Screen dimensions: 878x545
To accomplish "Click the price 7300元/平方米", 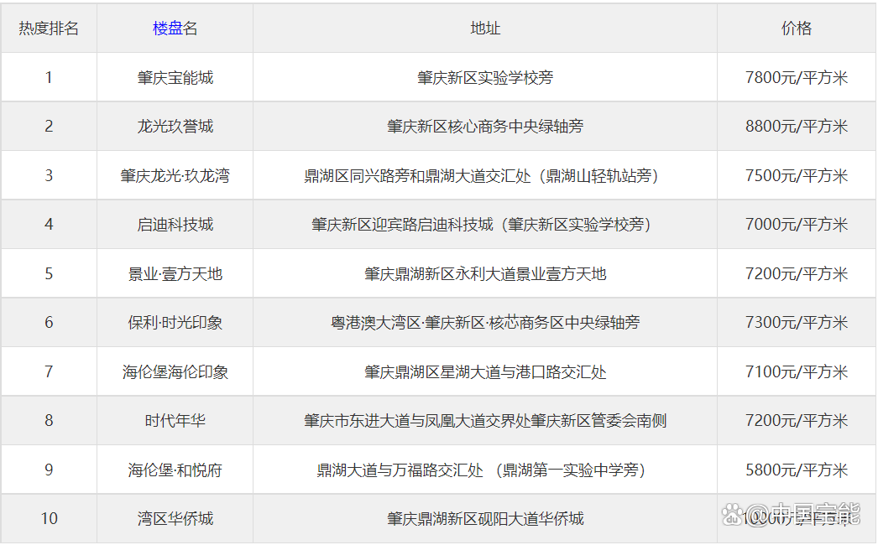I will click(x=797, y=322).
